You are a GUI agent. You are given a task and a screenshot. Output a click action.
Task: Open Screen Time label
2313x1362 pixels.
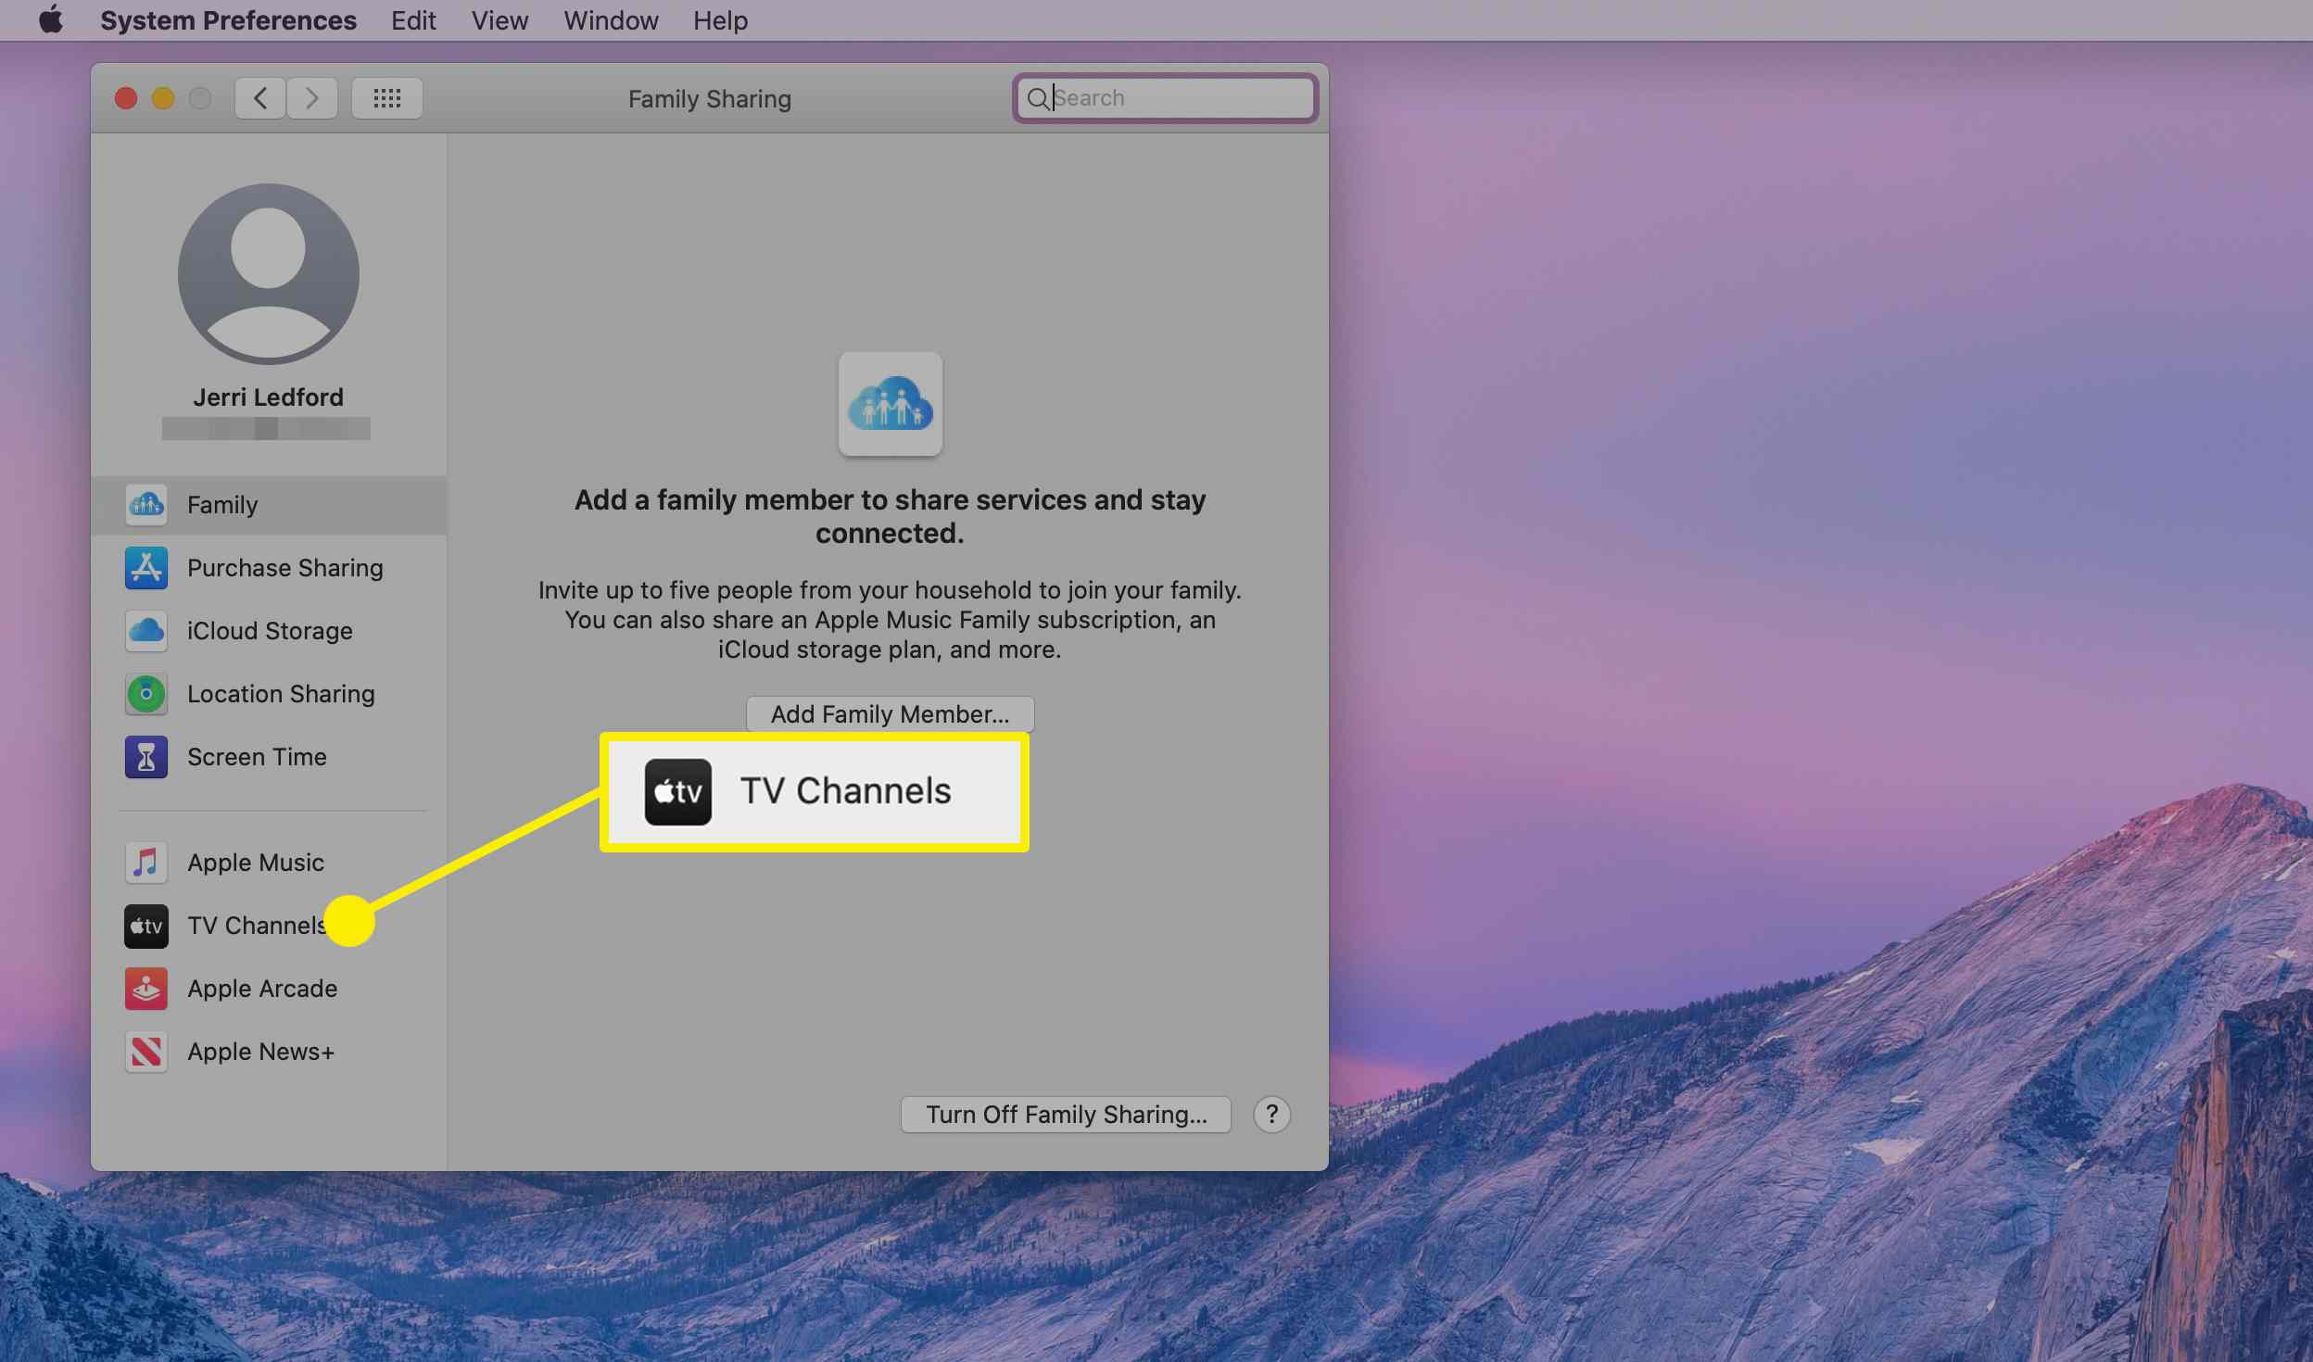click(x=257, y=757)
